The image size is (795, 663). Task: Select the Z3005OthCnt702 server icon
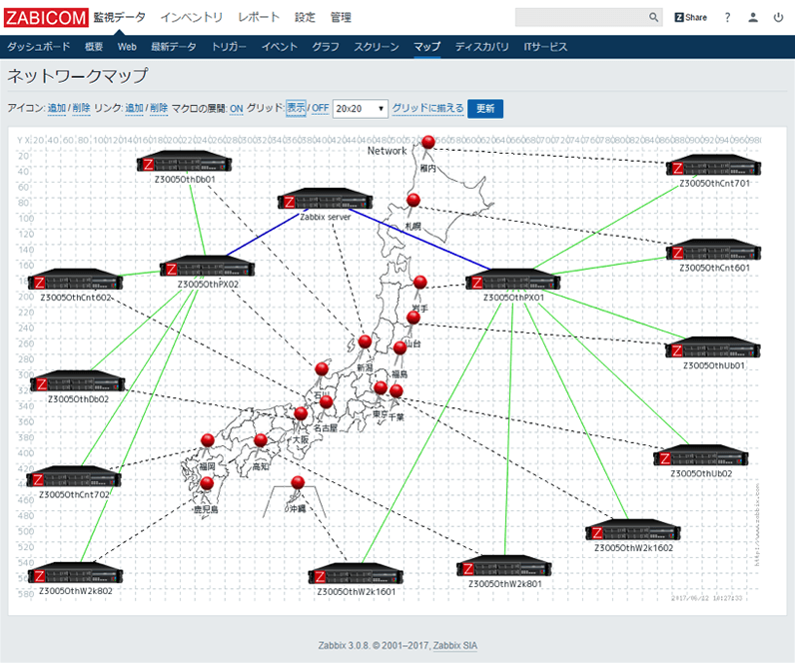pos(74,477)
